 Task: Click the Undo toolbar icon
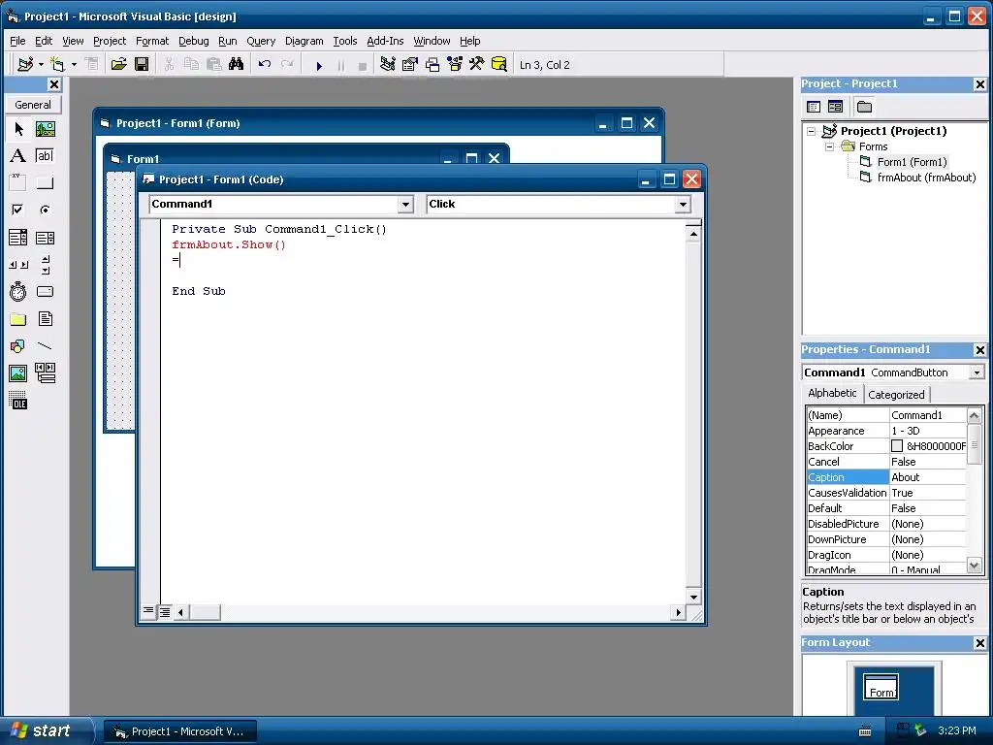pos(265,64)
